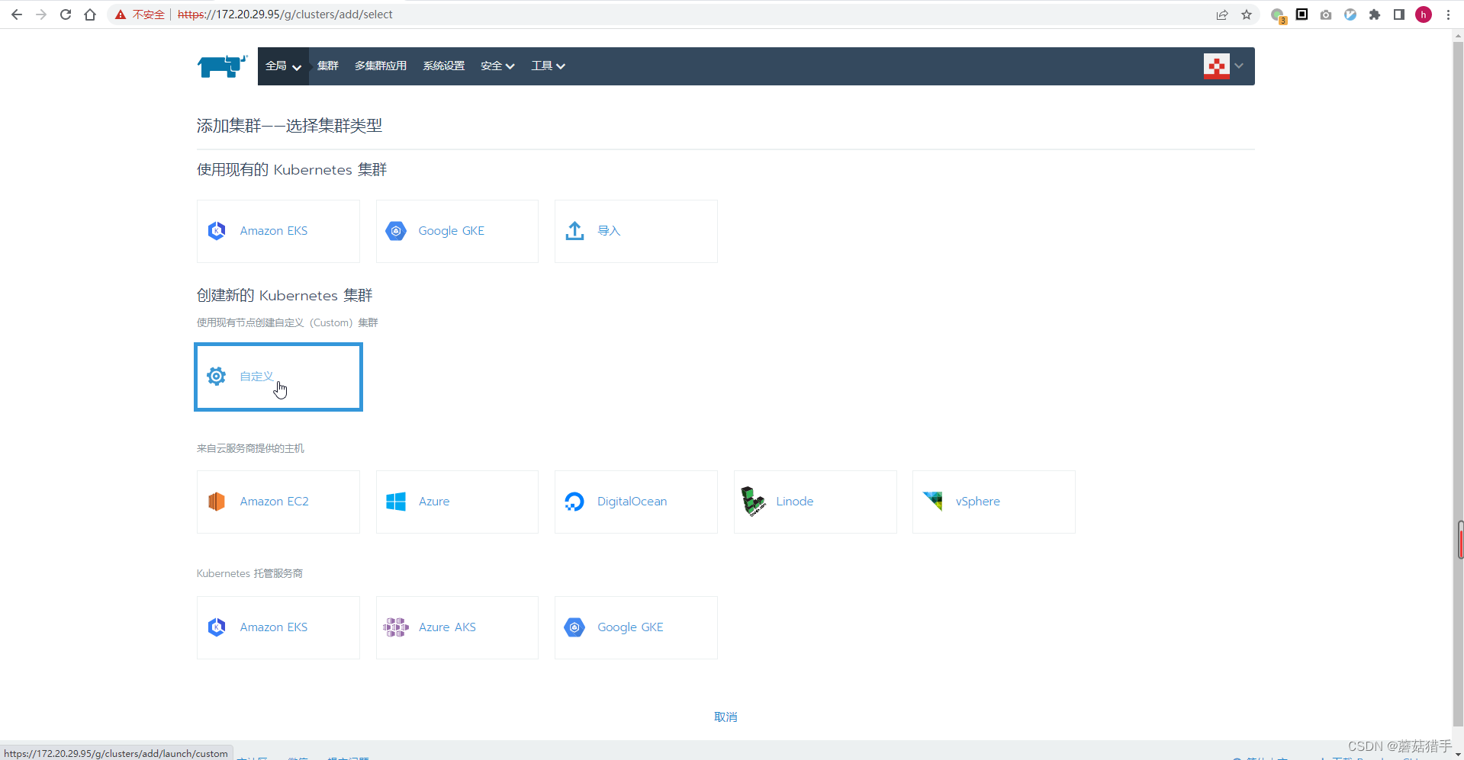The image size is (1464, 760).
Task: Select the 导入 import option
Action: coord(636,231)
